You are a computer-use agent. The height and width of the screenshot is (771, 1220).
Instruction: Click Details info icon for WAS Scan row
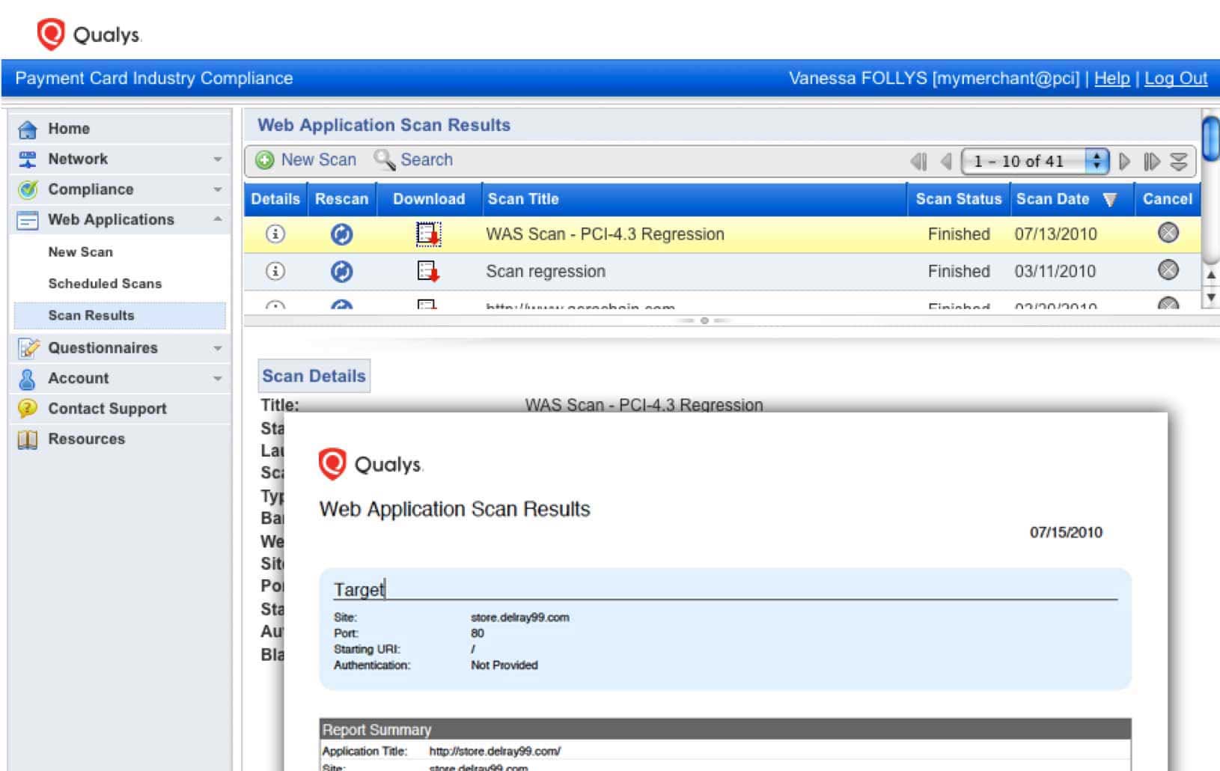[x=275, y=234]
